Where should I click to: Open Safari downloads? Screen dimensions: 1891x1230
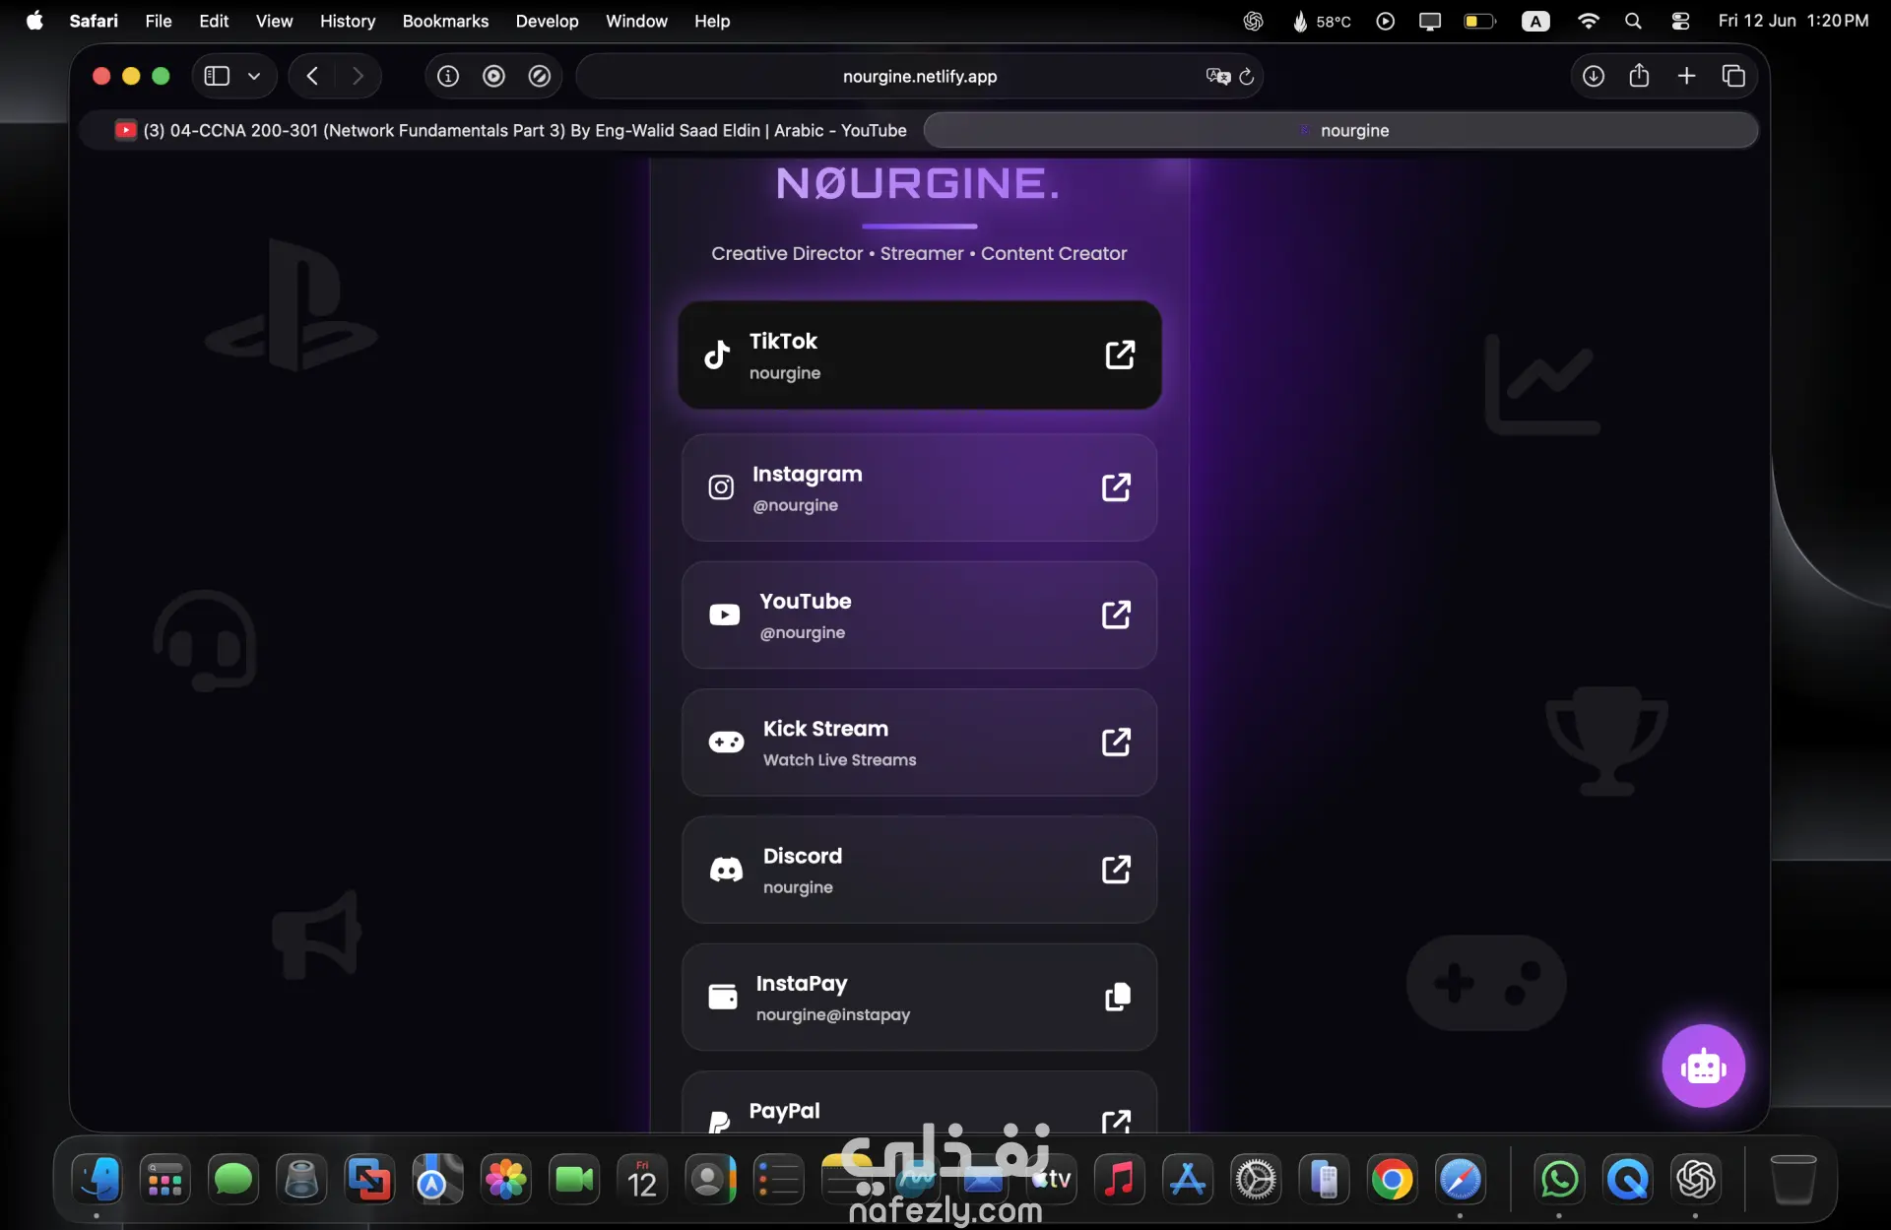pyautogui.click(x=1593, y=76)
